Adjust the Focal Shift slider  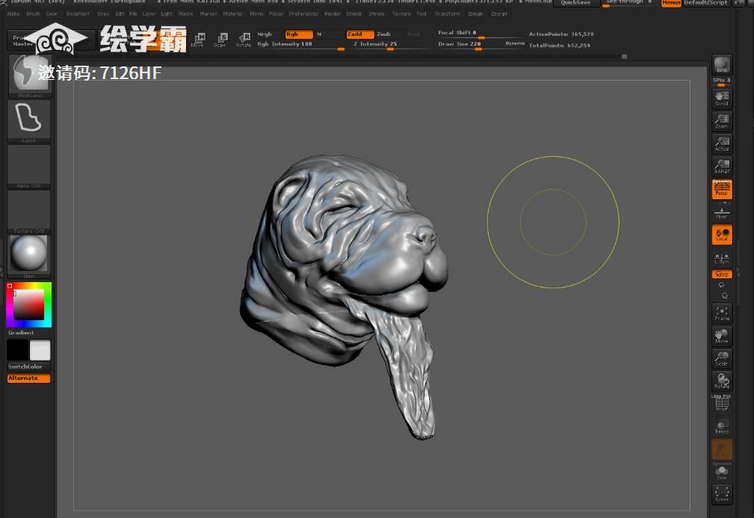point(480,34)
